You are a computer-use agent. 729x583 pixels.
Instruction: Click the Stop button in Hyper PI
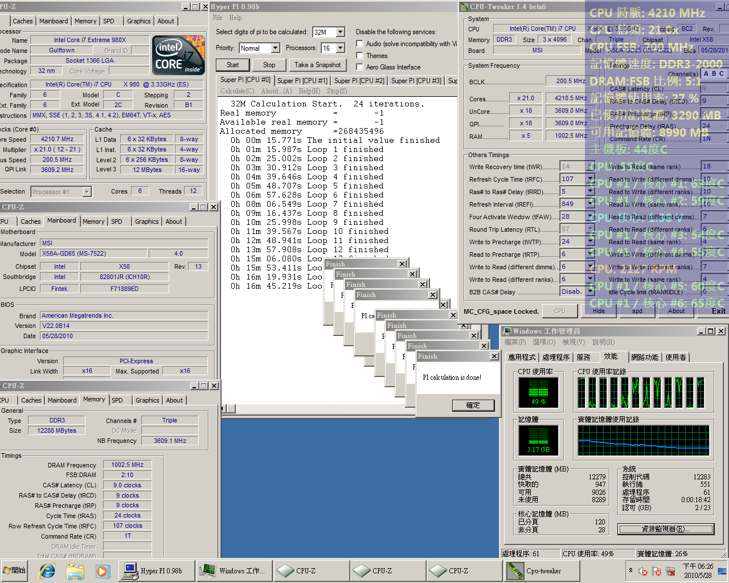(269, 65)
